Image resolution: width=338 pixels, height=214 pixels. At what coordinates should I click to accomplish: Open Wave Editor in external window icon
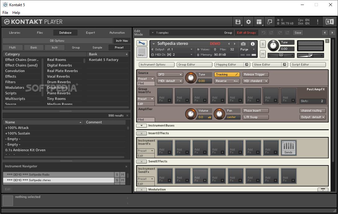tap(284, 65)
